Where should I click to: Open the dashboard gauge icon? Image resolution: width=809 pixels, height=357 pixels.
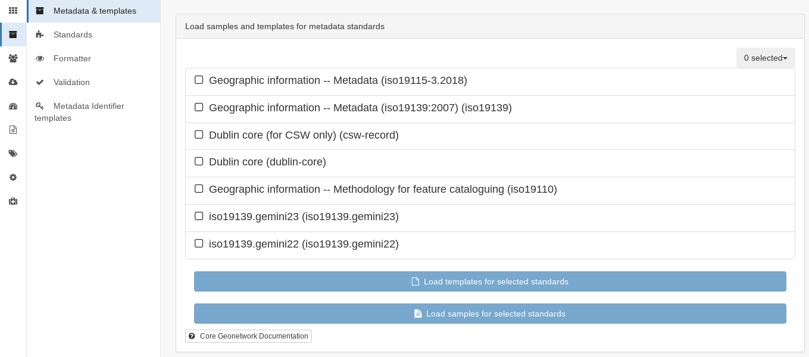coord(13,106)
